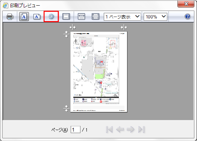Screen dimensions: 197x141
Task: View full page fit icon
Action: 95,17
